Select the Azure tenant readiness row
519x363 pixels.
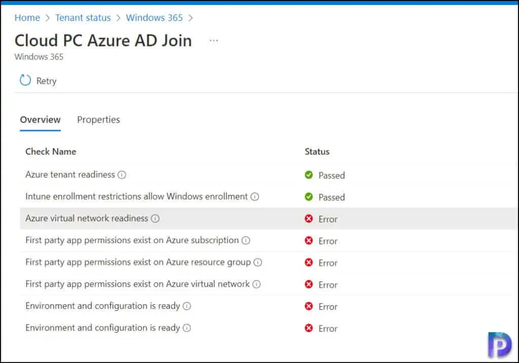(x=268, y=175)
